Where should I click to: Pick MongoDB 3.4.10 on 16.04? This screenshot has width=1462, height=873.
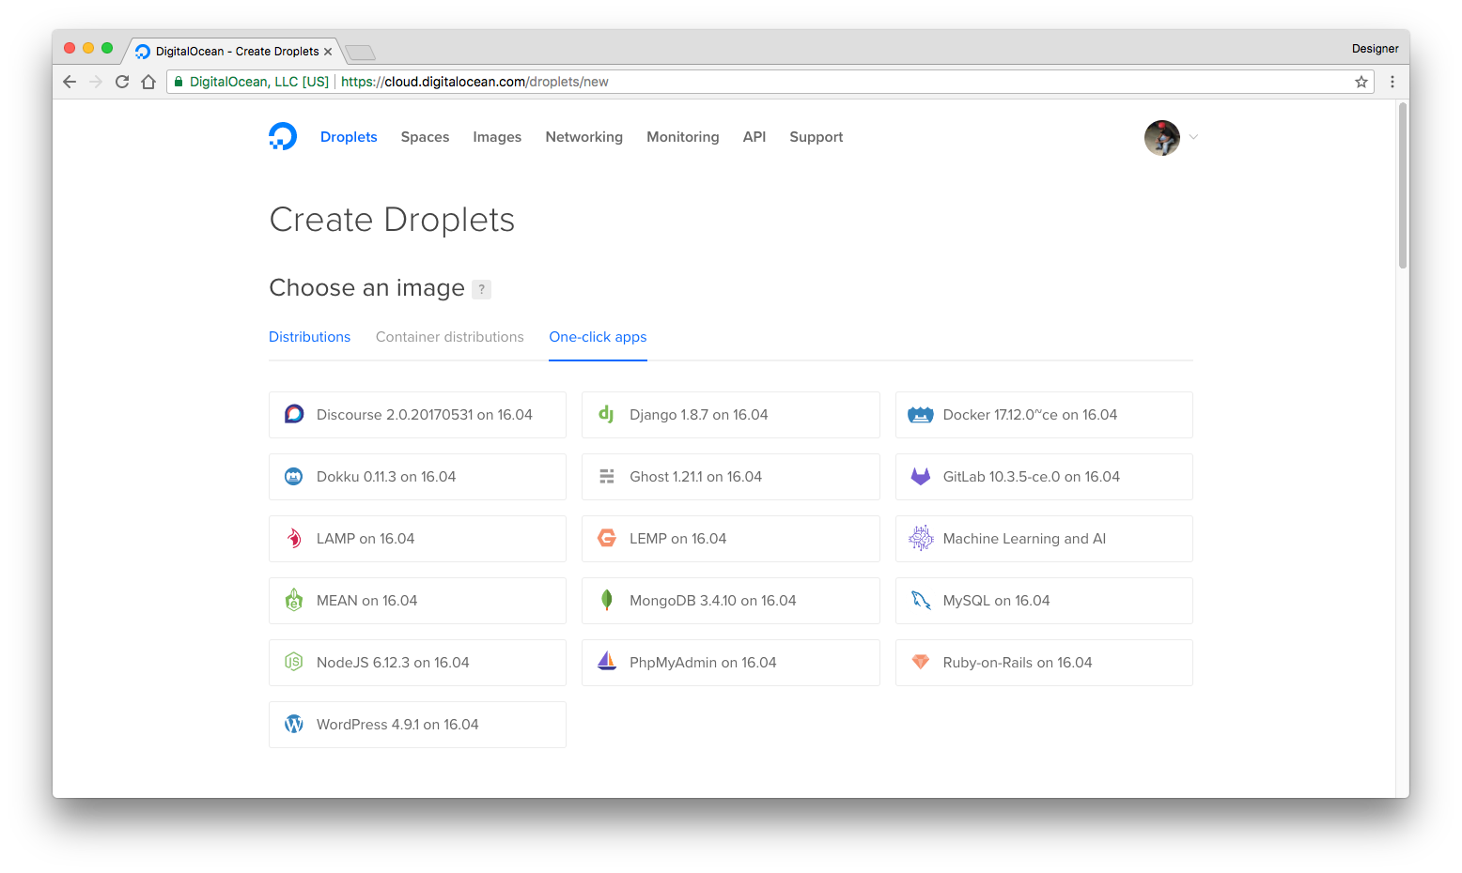click(731, 601)
